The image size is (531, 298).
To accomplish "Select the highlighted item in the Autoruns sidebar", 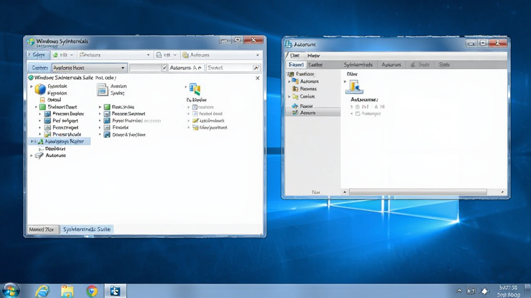I will pos(313,113).
